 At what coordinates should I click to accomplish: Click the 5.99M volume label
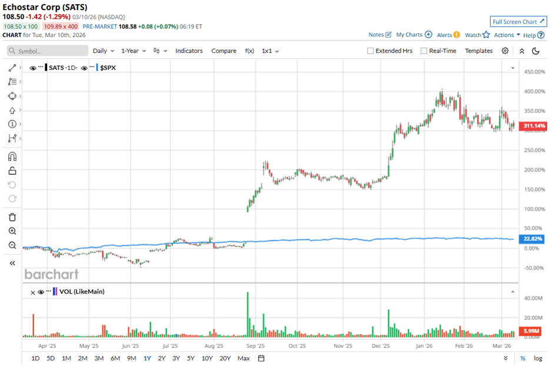(x=531, y=331)
